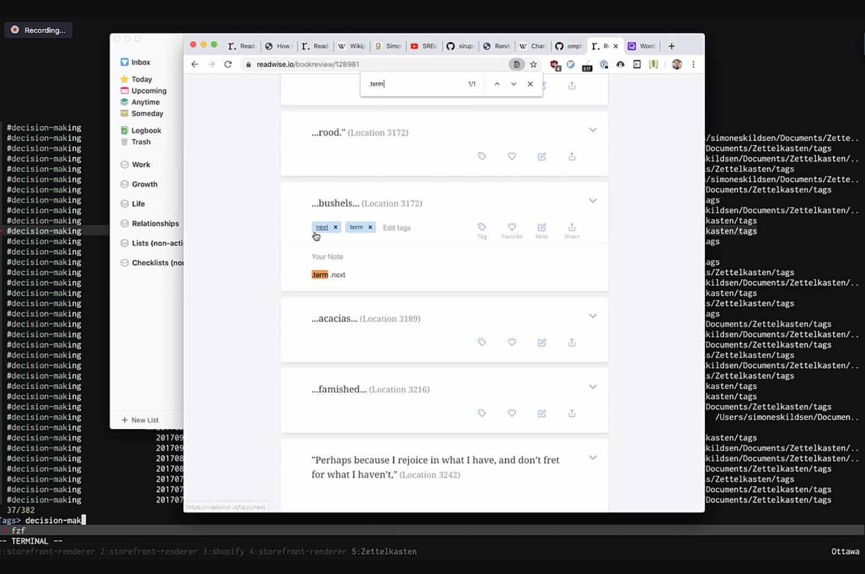Favorite the rood highlight with the heart icon
This screenshot has height=574, width=865.
point(512,156)
